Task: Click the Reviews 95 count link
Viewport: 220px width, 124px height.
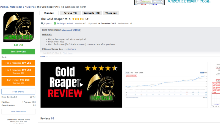Action: 53,119
